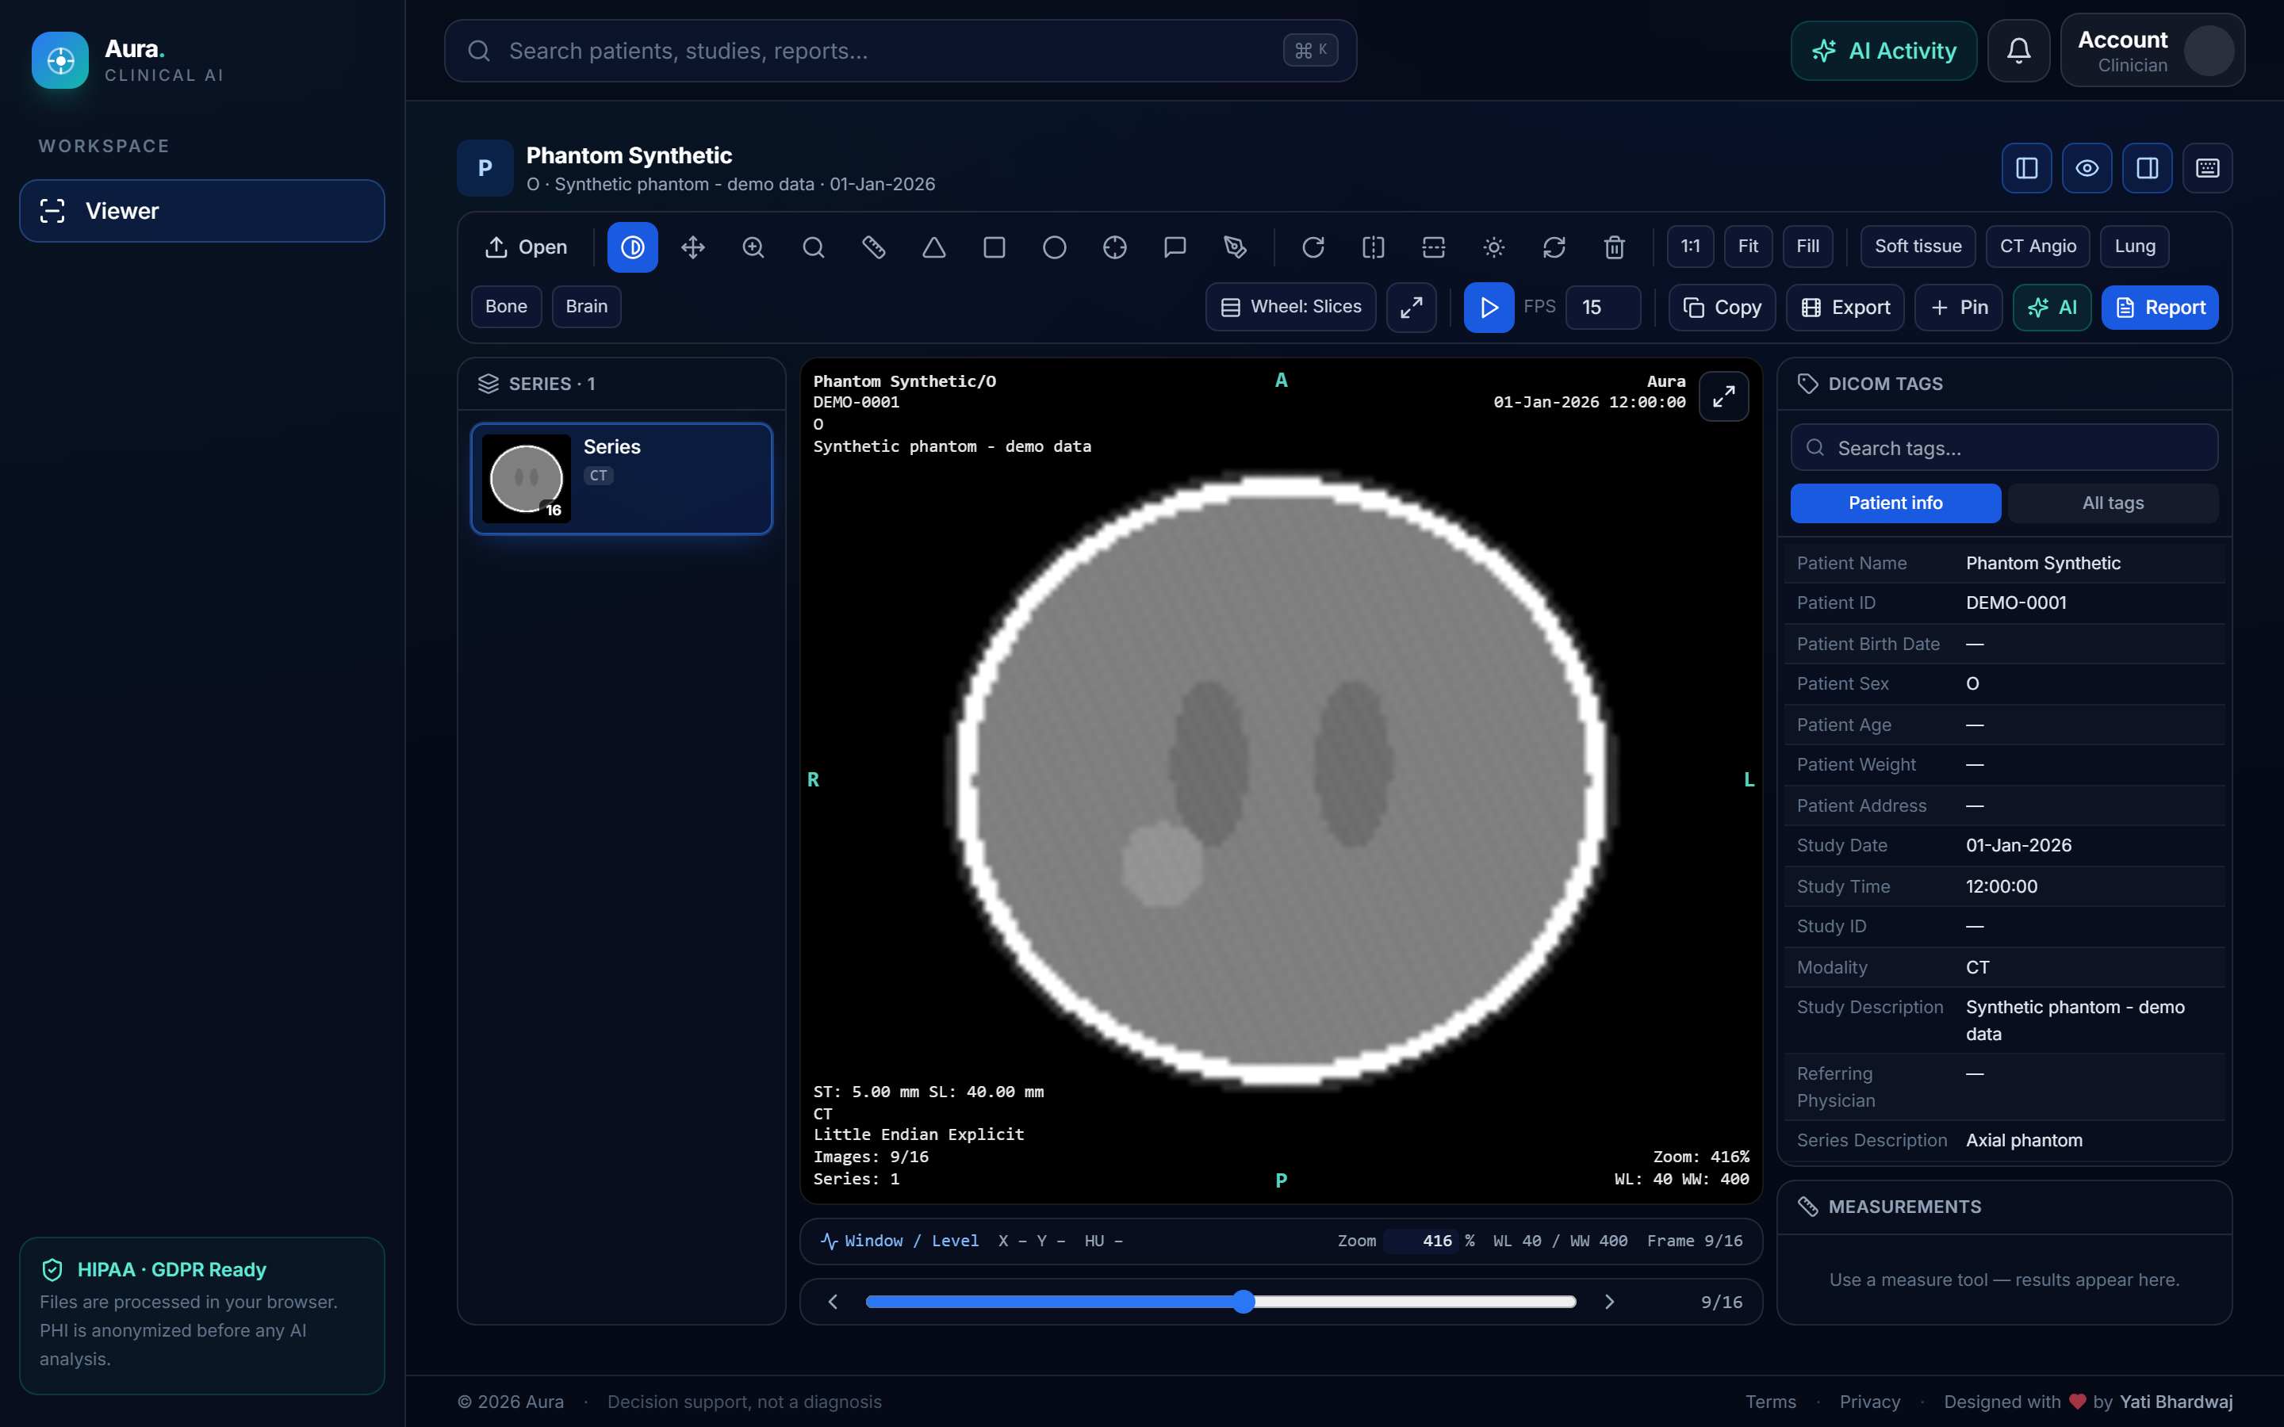Click the Search tags field
Viewport: 2284px width, 1427px height.
click(2005, 448)
